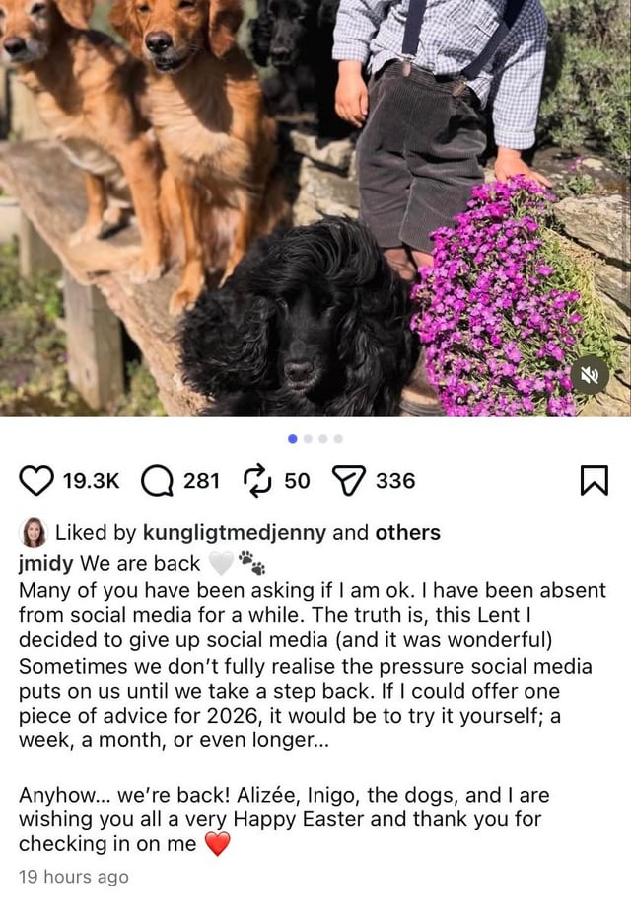View others who liked the post
The height and width of the screenshot is (924, 631).
(407, 533)
